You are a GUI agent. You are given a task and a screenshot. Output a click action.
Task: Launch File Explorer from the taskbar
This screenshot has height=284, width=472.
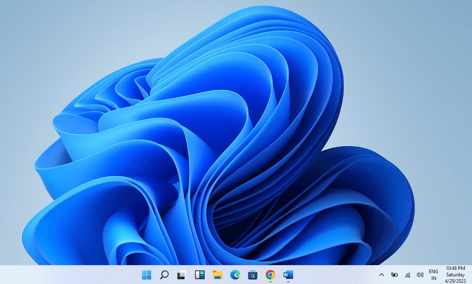[218, 275]
